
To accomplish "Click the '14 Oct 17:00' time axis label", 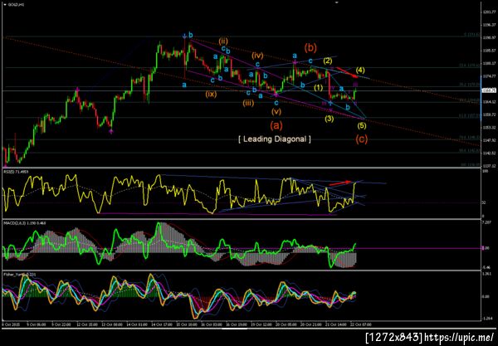I will point(162,324).
